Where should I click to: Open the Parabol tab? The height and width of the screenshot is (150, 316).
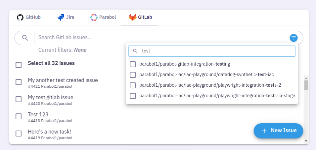pyautogui.click(x=103, y=17)
